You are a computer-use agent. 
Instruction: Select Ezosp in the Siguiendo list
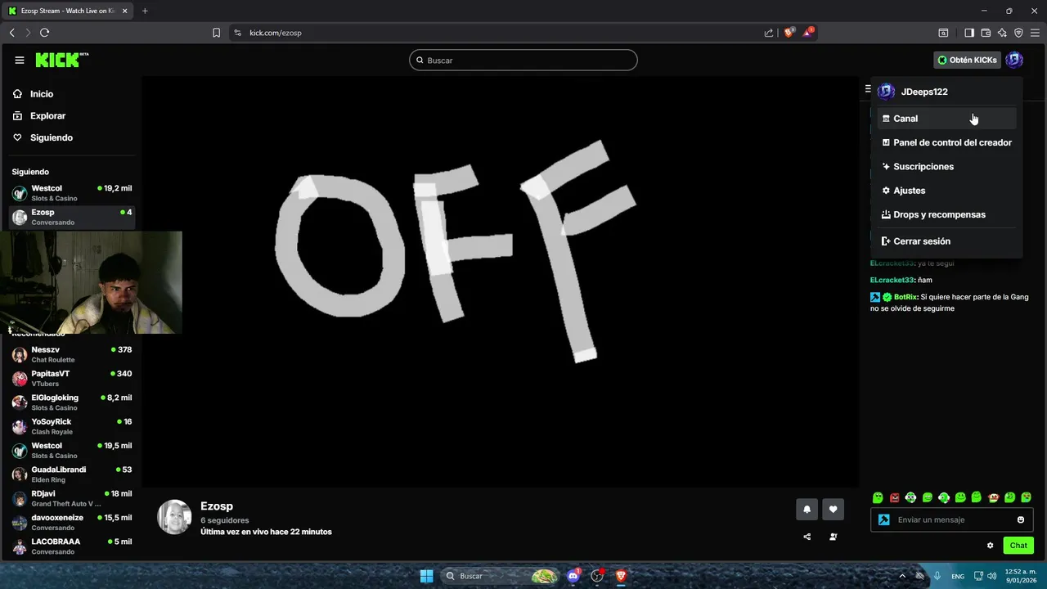[x=71, y=217]
